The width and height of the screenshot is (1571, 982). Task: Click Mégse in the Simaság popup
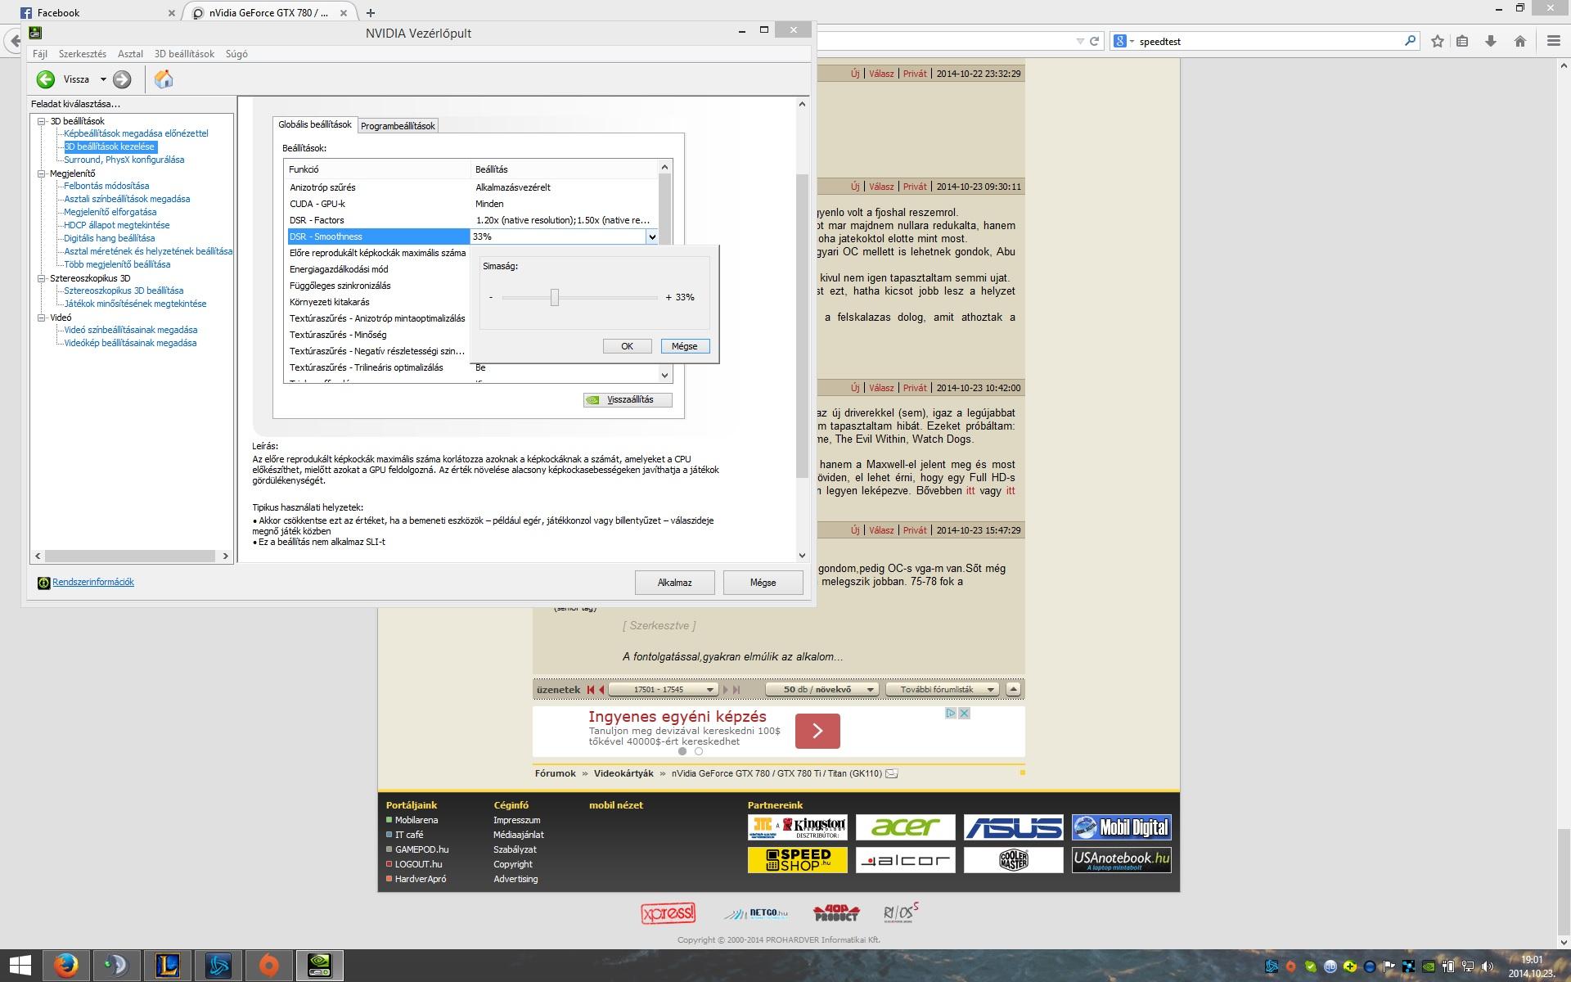click(685, 346)
